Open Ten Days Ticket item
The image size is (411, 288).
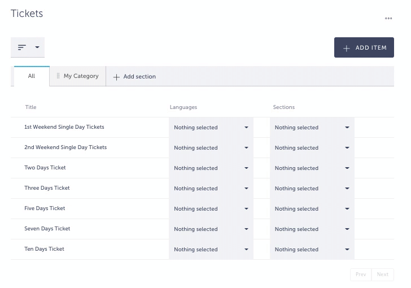click(44, 249)
